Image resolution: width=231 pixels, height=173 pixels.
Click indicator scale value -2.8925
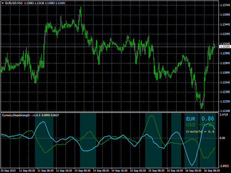(x=224, y=166)
